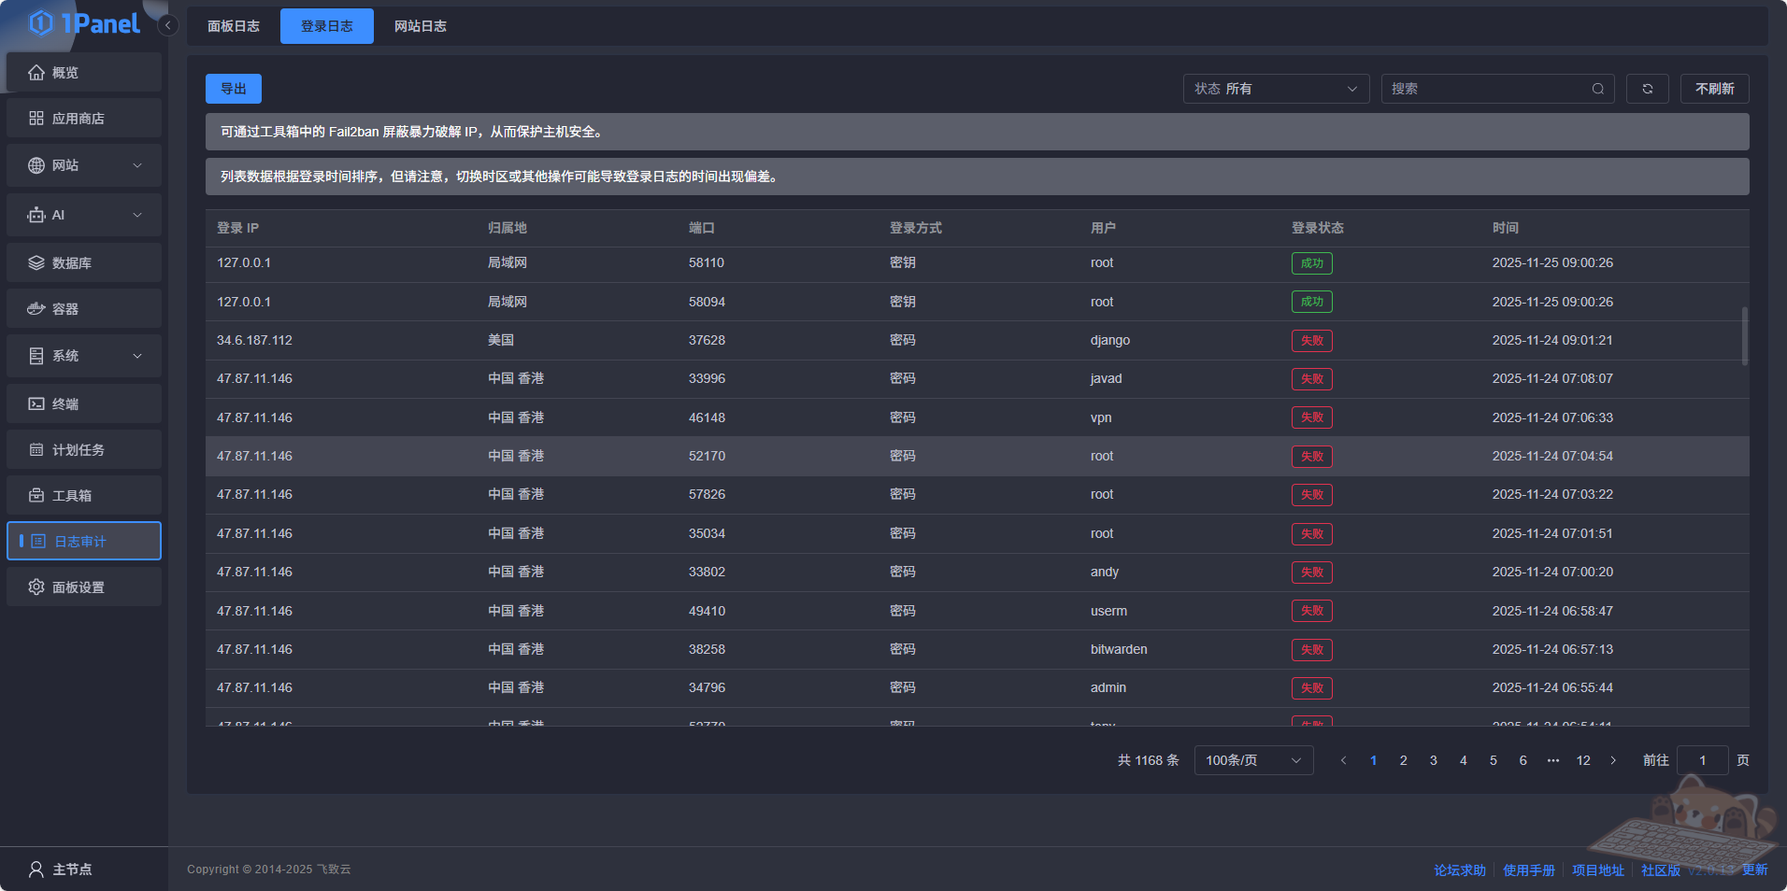Click the 前往 page number input
Screen dimensions: 1787x891
[1702, 760]
